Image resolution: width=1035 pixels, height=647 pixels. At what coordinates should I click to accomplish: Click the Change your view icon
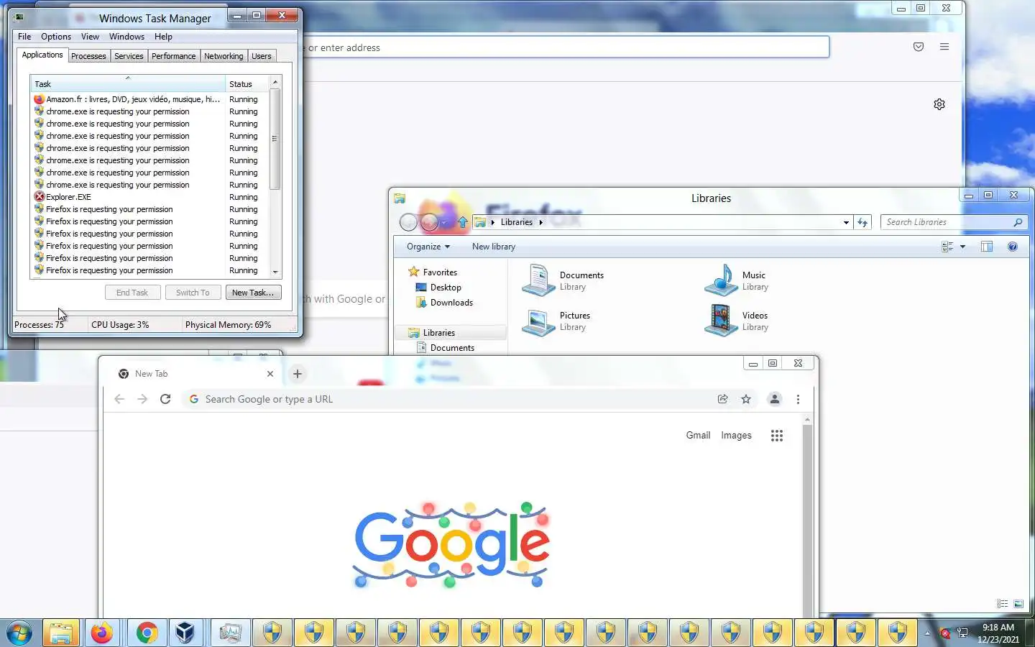coord(947,247)
